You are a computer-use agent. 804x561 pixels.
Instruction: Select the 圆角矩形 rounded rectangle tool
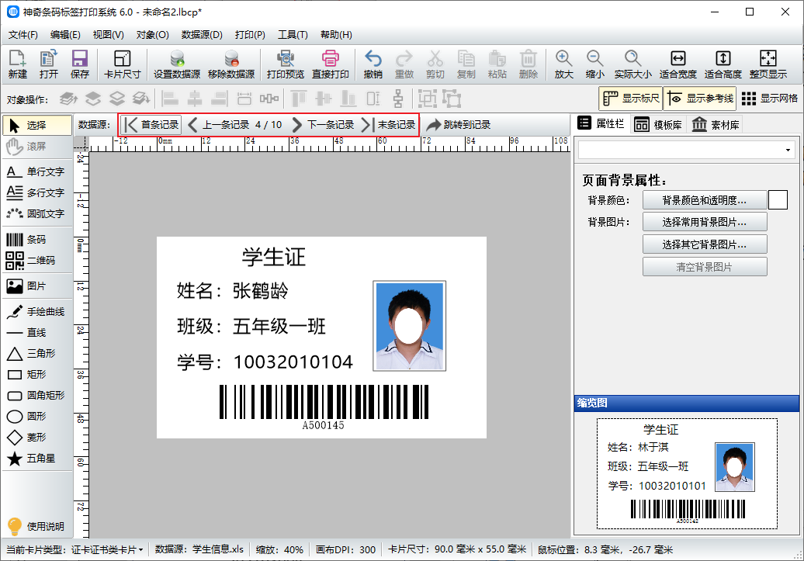36,396
